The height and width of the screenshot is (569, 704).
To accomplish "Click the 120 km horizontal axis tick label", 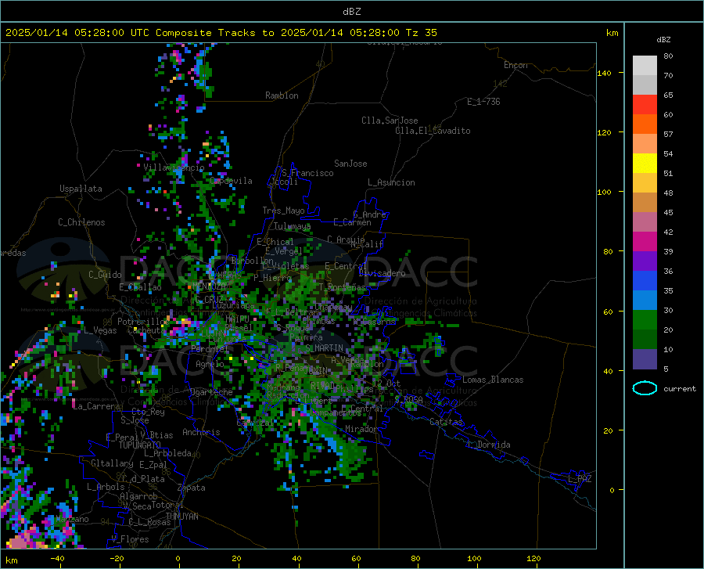I will (x=533, y=558).
